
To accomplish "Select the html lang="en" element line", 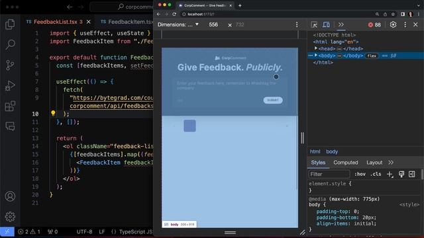I will click(x=336, y=42).
